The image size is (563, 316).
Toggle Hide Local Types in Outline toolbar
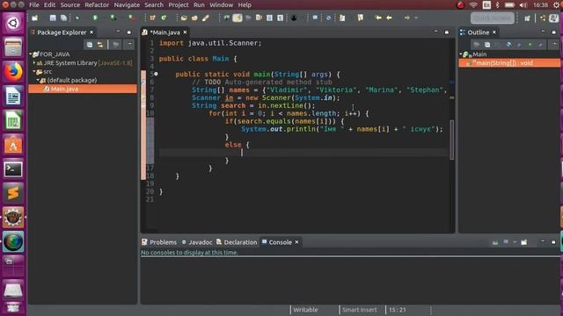541,45
